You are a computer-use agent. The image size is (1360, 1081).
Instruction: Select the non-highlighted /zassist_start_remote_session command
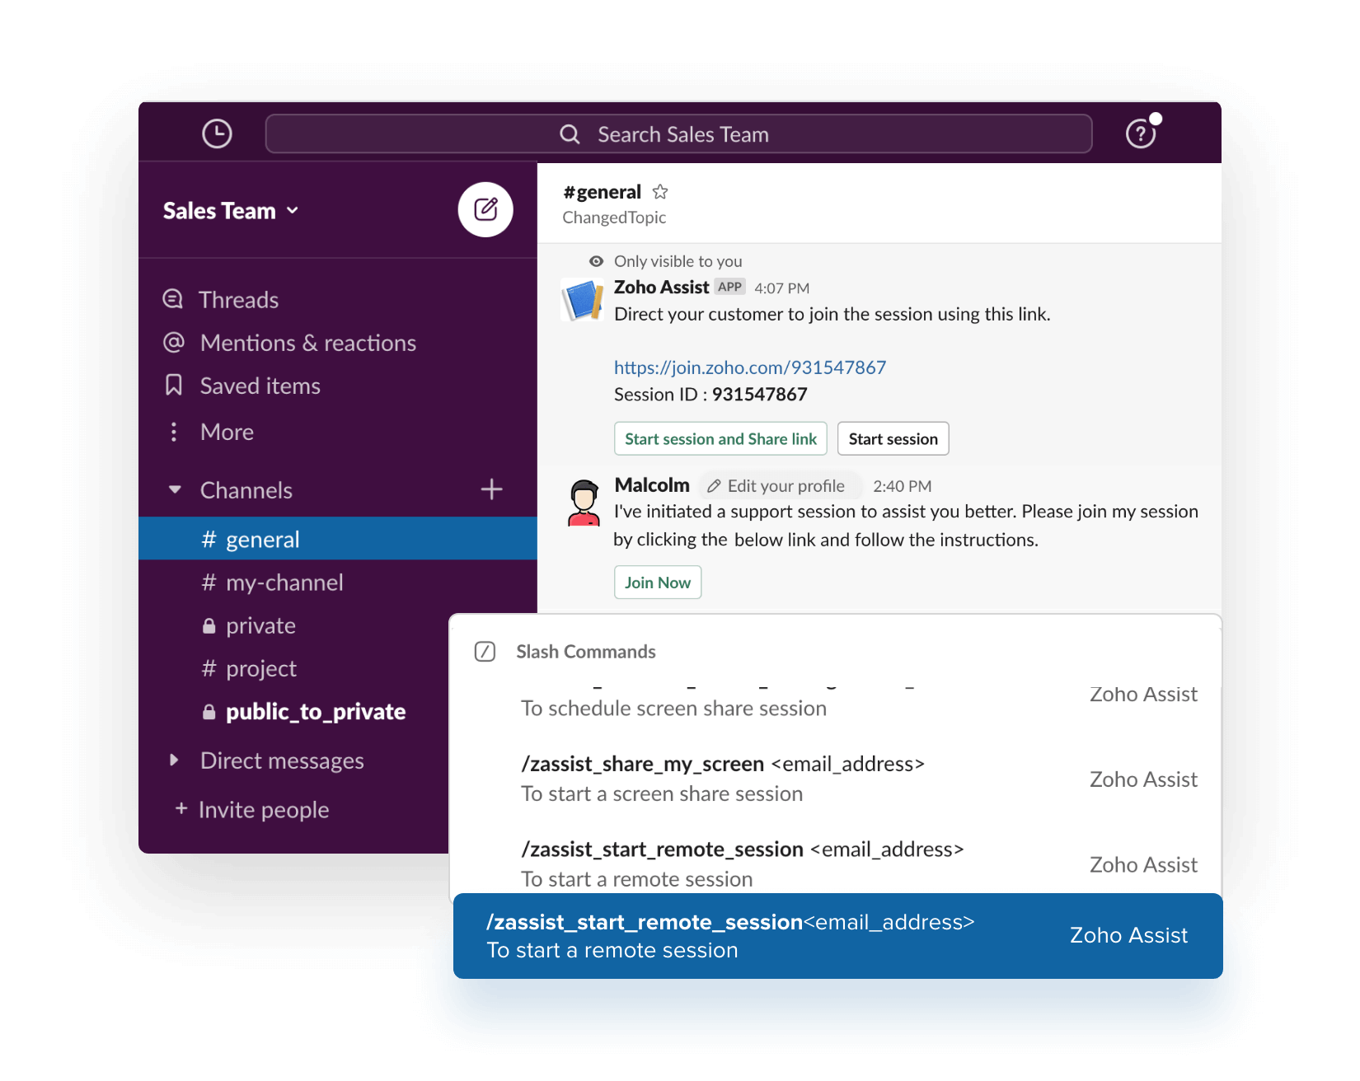point(837,862)
